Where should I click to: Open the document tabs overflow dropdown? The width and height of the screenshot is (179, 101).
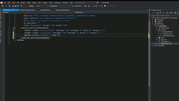pyautogui.click(x=147, y=10)
